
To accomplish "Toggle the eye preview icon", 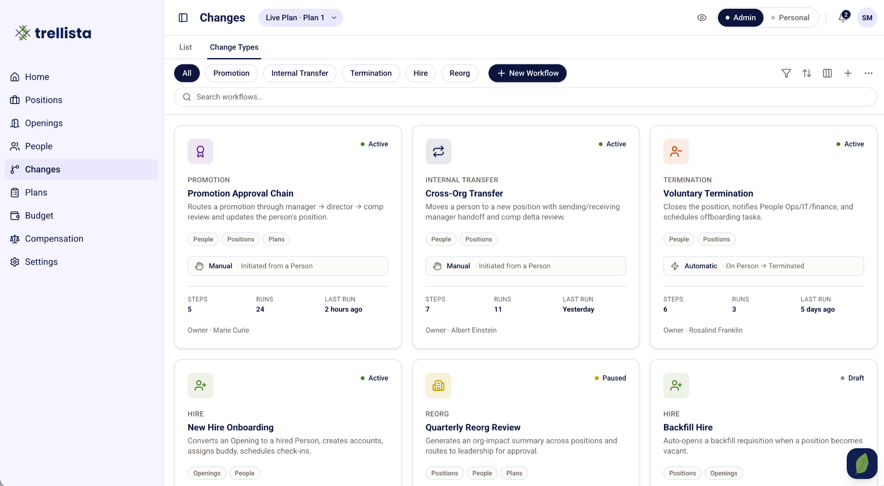I will click(x=702, y=17).
